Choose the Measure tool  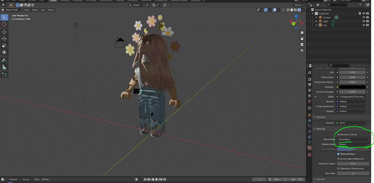4,67
